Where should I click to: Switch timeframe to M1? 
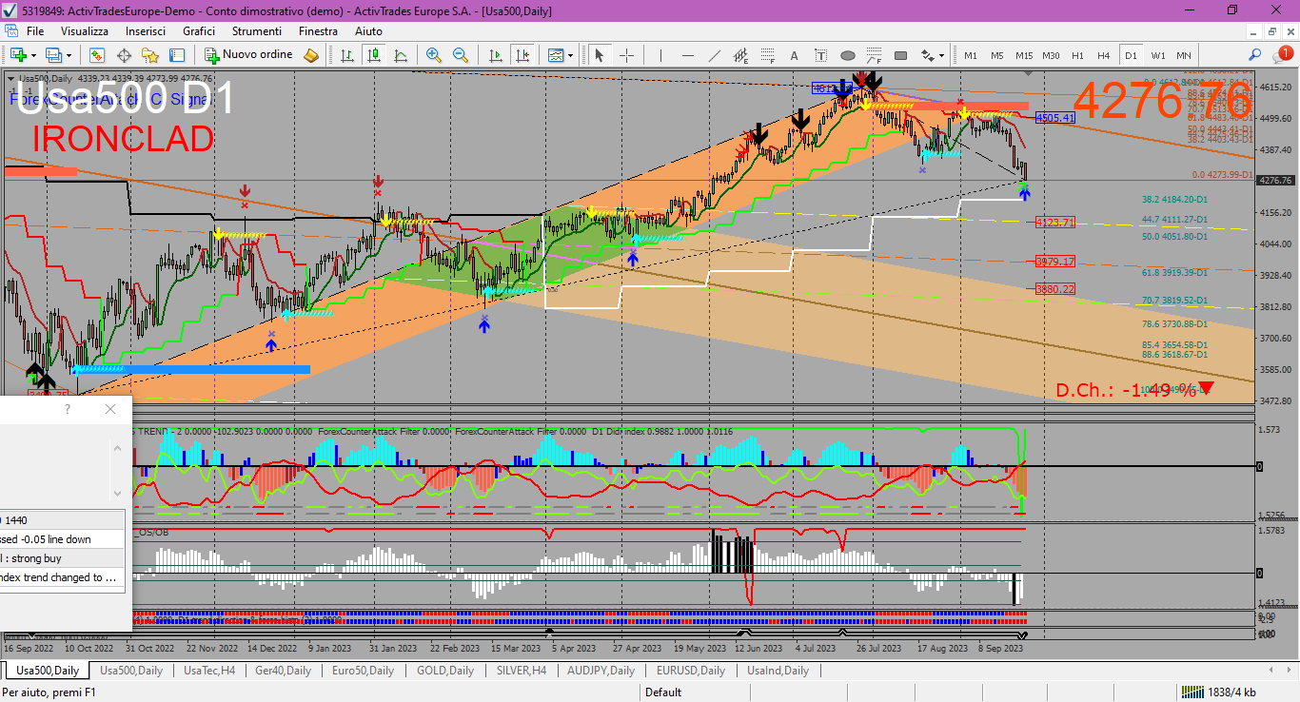971,55
